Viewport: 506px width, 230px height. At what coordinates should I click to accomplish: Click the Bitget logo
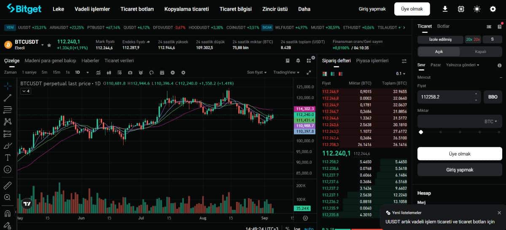pos(24,9)
